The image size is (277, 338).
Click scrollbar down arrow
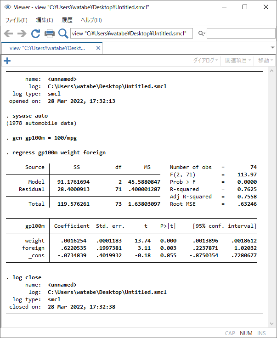271,324
